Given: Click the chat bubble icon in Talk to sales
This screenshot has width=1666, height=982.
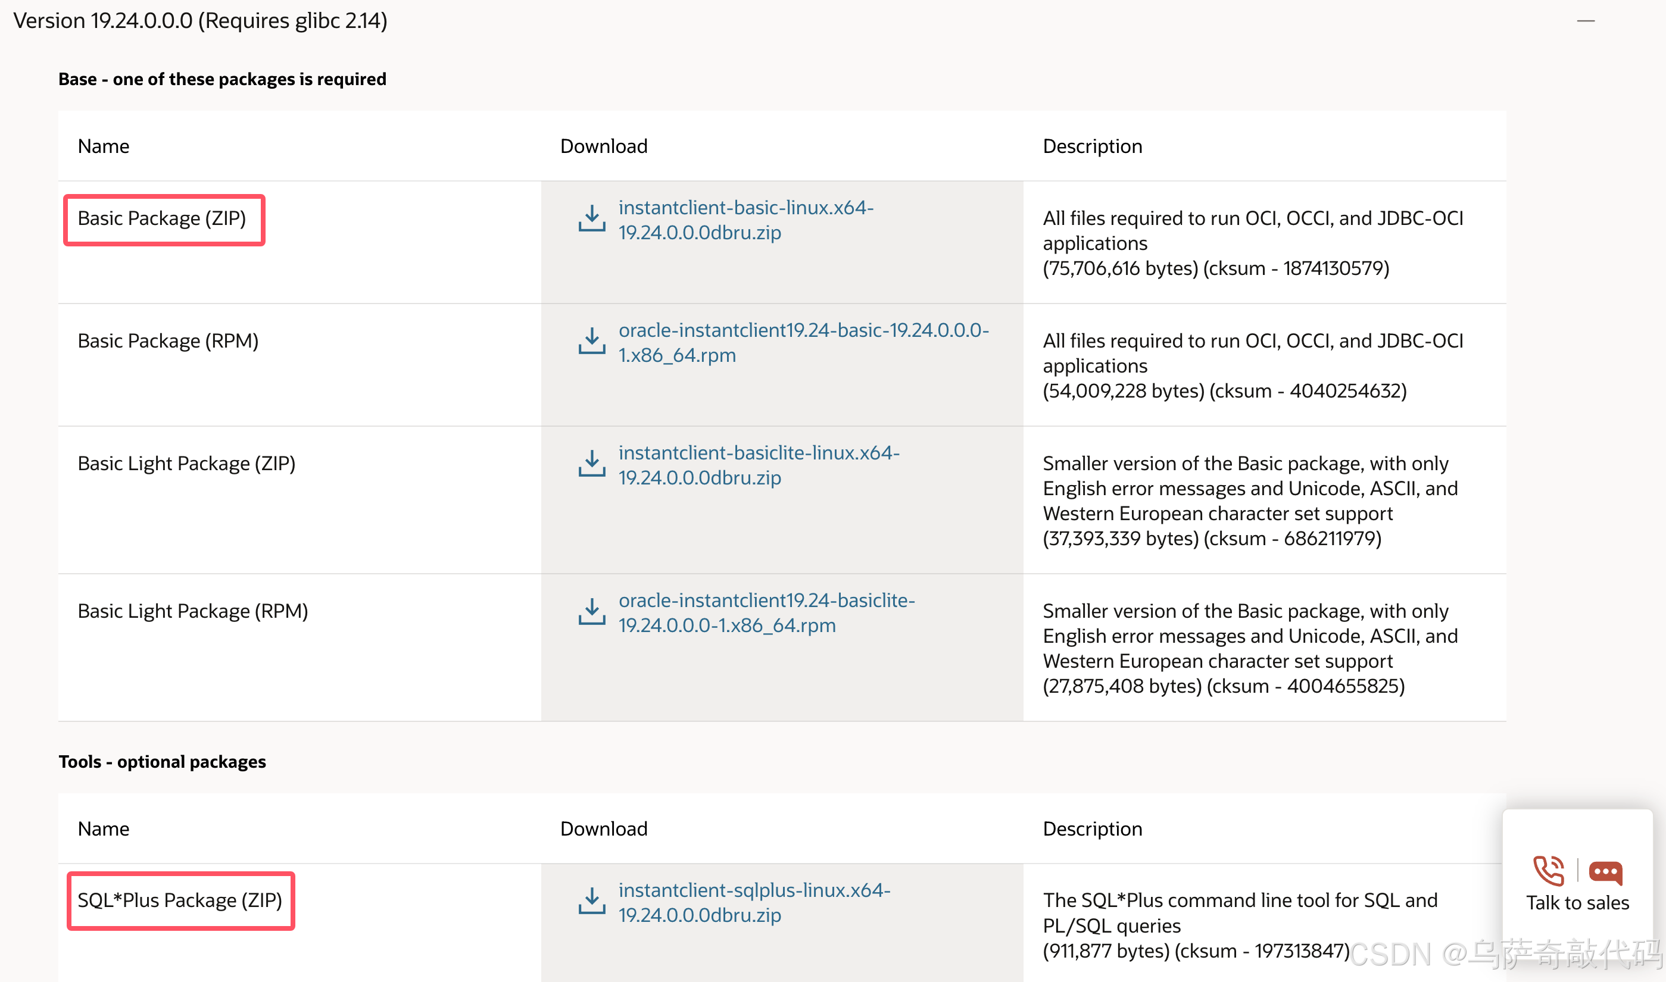Looking at the screenshot, I should pyautogui.click(x=1606, y=873).
